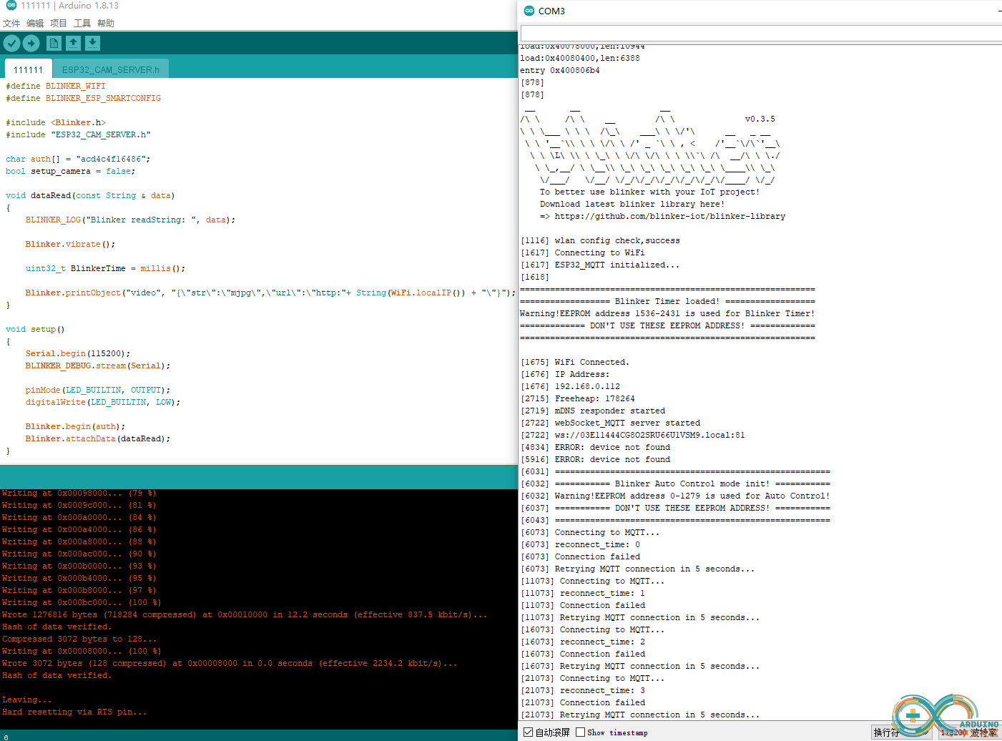The height and width of the screenshot is (741, 1002).
Task: Switch to the ESP32_CAM_SERVER.h tab
Action: click(x=111, y=69)
